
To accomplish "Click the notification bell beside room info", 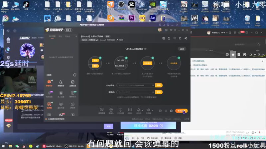I will pyautogui.click(x=180, y=38).
